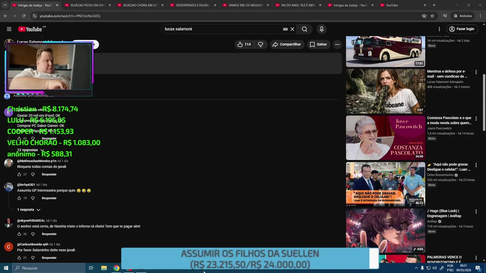Viewport: 486px width, 273px height.
Task: Like skynetVIDAREAL's comment
Action: tap(19, 234)
